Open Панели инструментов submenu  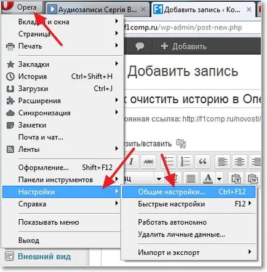[x=62, y=179]
